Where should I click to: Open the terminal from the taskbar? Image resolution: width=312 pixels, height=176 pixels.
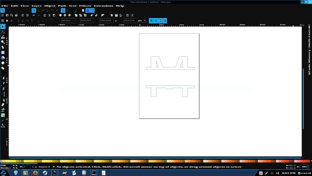(94, 173)
